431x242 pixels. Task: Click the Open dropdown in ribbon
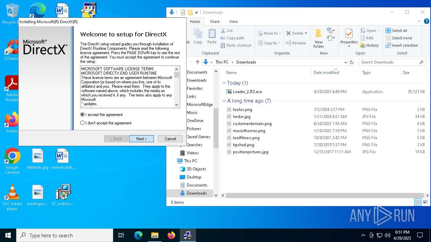(370, 31)
